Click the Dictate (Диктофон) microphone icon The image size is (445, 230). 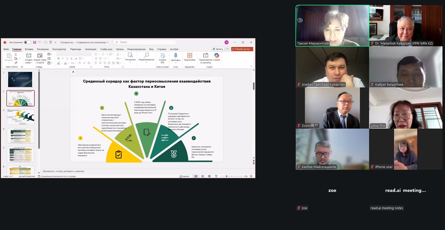click(176, 56)
